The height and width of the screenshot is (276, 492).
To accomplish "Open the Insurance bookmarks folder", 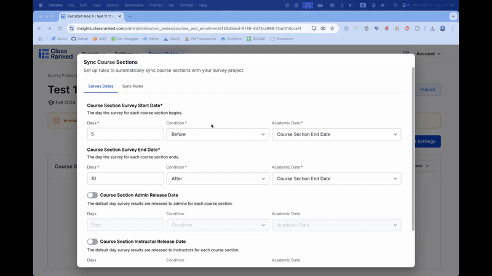I will coord(281,39).
